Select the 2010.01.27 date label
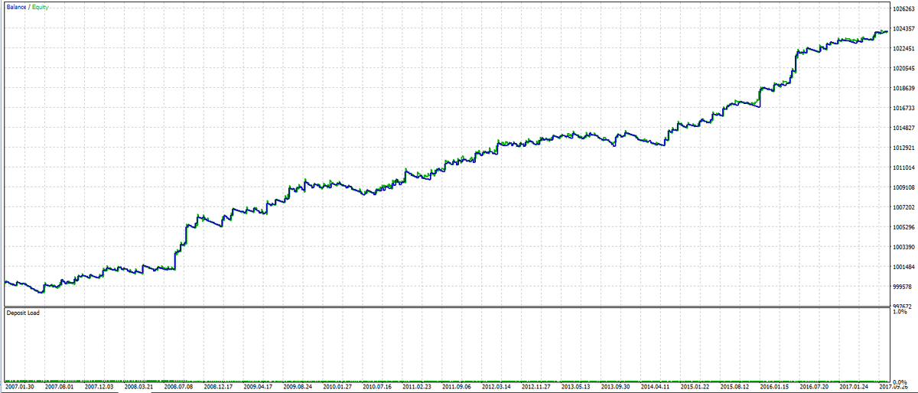 pos(337,388)
